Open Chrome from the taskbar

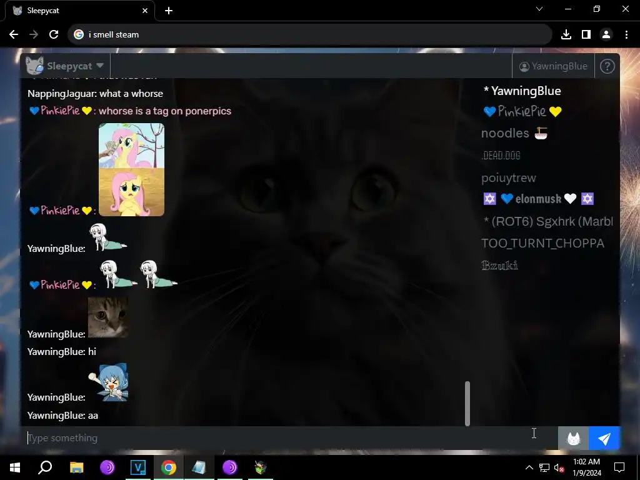pos(169,467)
